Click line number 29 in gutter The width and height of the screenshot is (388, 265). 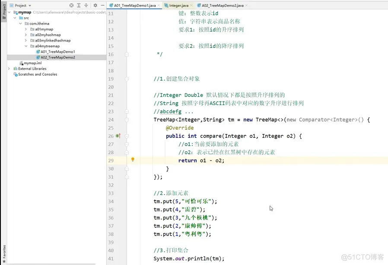(x=111, y=160)
